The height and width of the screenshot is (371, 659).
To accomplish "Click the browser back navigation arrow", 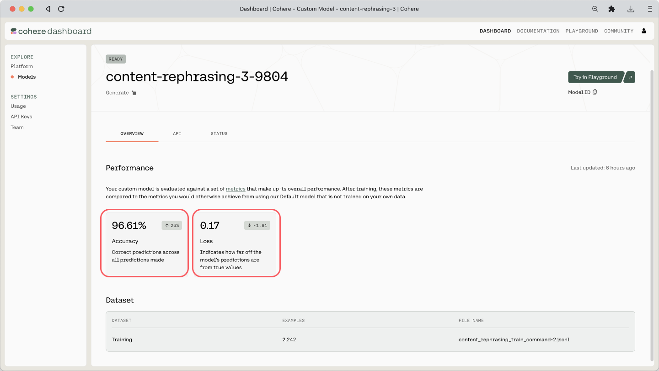I will tap(48, 9).
